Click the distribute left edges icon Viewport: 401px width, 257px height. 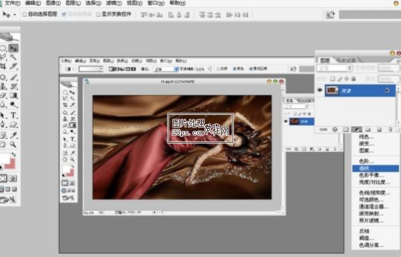tap(229, 15)
